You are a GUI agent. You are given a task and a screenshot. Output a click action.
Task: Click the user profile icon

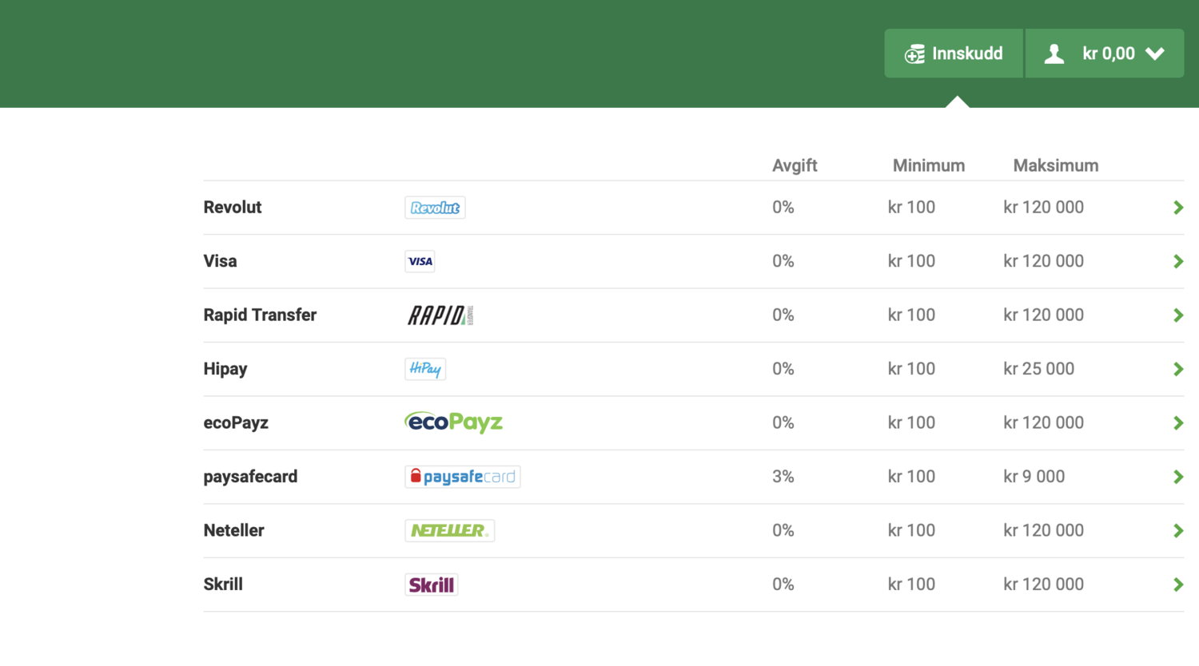coord(1054,54)
